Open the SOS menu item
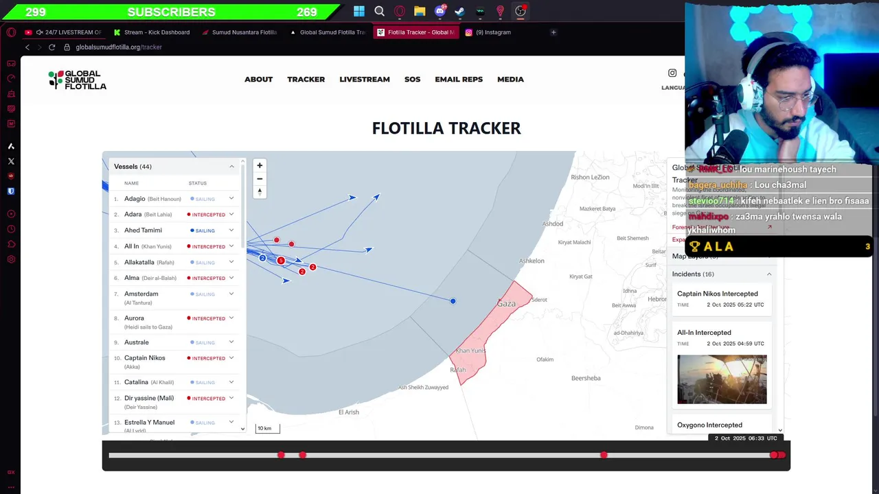 [x=412, y=80]
